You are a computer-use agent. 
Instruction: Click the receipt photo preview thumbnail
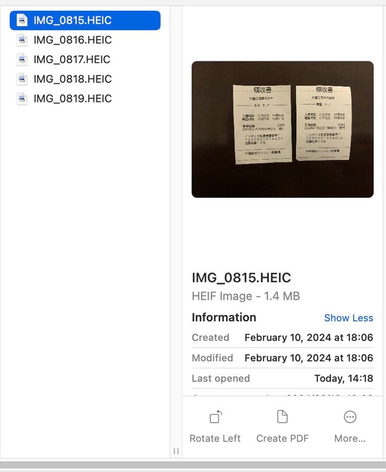coord(283,129)
